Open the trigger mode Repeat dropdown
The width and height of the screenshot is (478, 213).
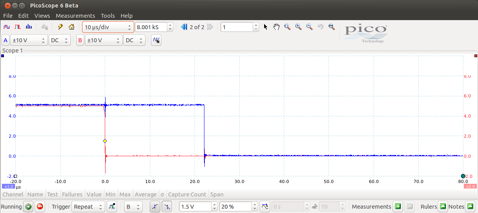tap(89, 206)
